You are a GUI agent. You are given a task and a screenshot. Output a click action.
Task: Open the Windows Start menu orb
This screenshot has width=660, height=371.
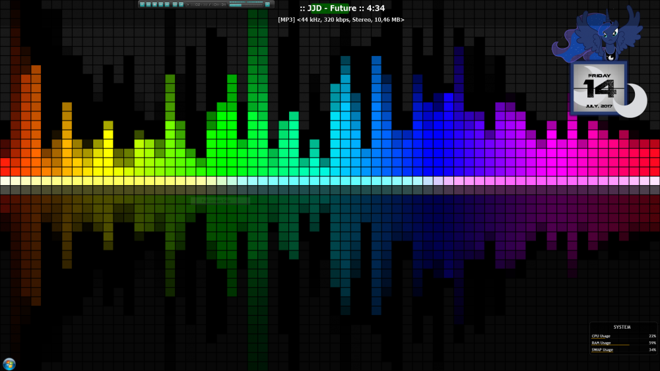click(9, 364)
